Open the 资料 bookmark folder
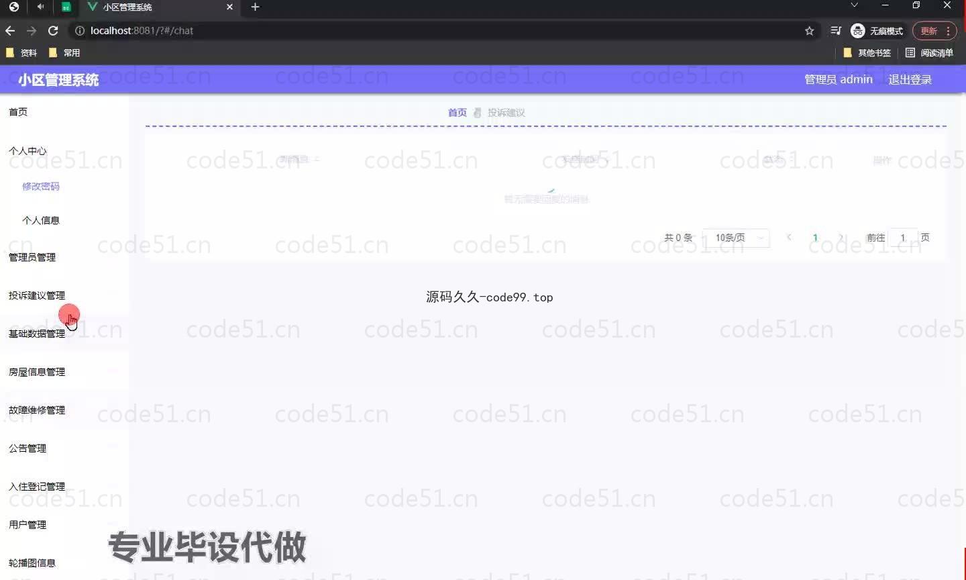 pos(21,53)
